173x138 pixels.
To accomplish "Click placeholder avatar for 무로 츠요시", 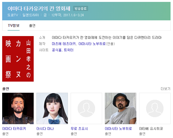I will point(86,108).
